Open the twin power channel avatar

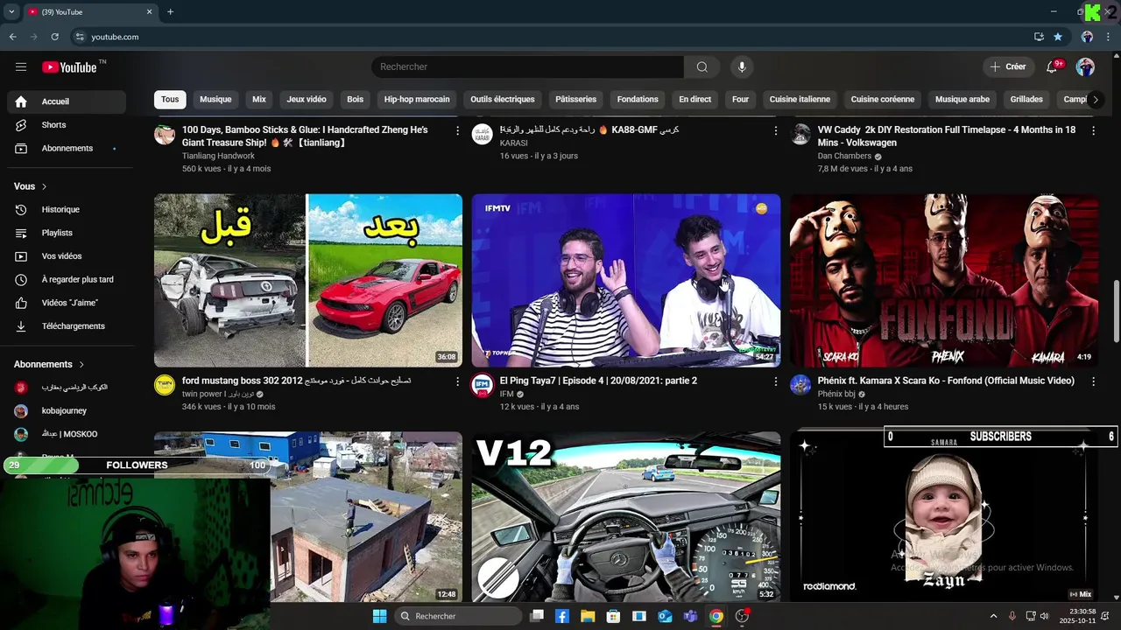[x=165, y=385]
